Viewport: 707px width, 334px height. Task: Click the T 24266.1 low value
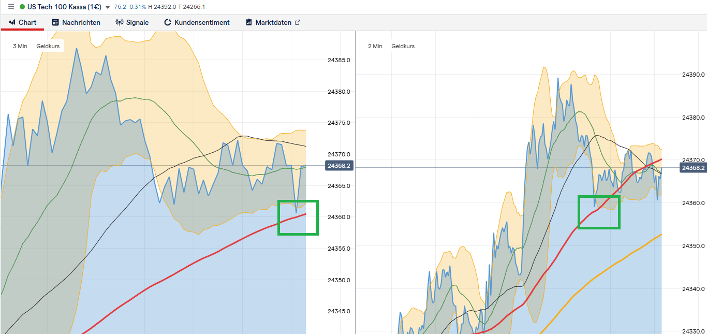pos(191,7)
